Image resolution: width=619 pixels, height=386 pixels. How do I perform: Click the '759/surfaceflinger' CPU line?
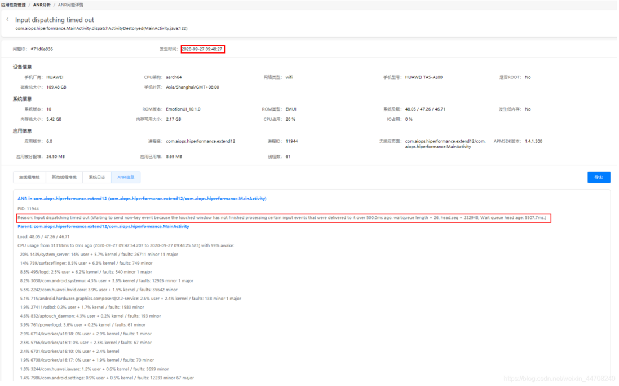(86, 264)
